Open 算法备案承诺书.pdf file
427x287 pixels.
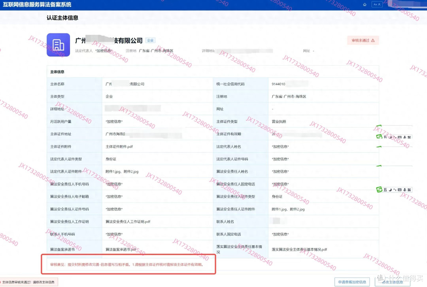tap(121, 249)
